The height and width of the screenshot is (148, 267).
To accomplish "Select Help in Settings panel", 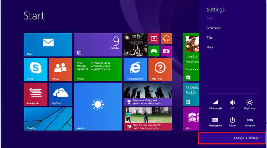I will coord(209,47).
